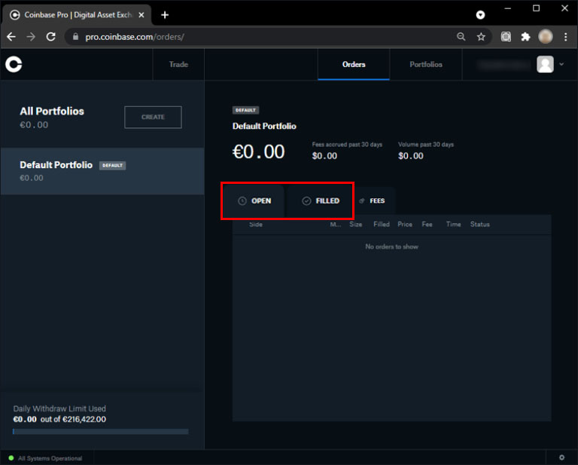578x465 pixels.
Task: Select the Orders tab
Action: (x=354, y=65)
